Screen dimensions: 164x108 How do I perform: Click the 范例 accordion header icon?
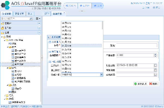(2, 33)
